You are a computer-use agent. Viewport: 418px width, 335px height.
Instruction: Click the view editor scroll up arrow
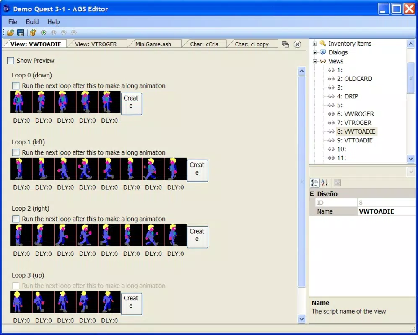[301, 71]
